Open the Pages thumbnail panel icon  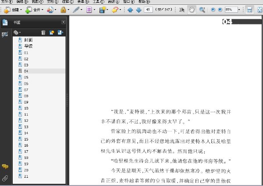click(5, 22)
